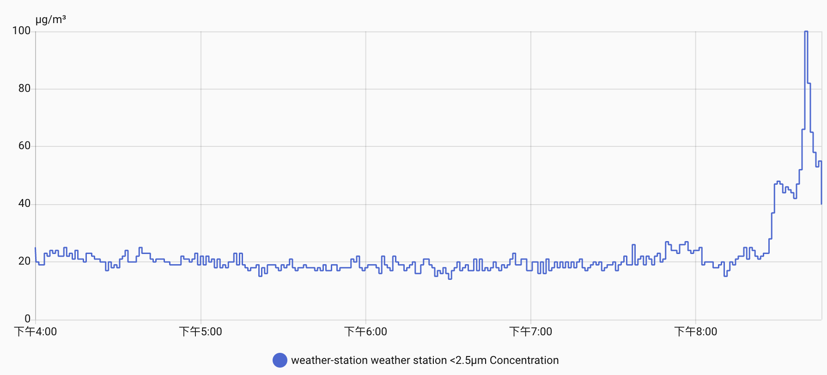Click the 下午4:00 time label

[36, 332]
